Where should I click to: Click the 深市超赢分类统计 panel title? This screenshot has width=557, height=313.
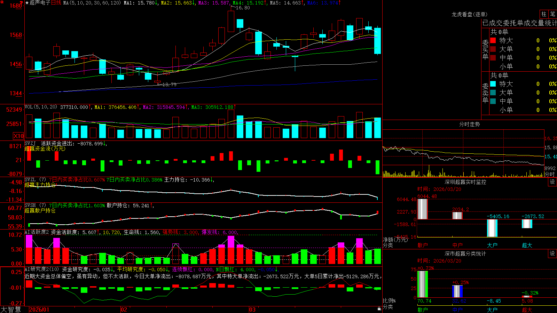pyautogui.click(x=465, y=254)
